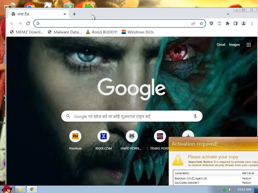
Task: Open Images link on new tab page
Action: coord(234,45)
